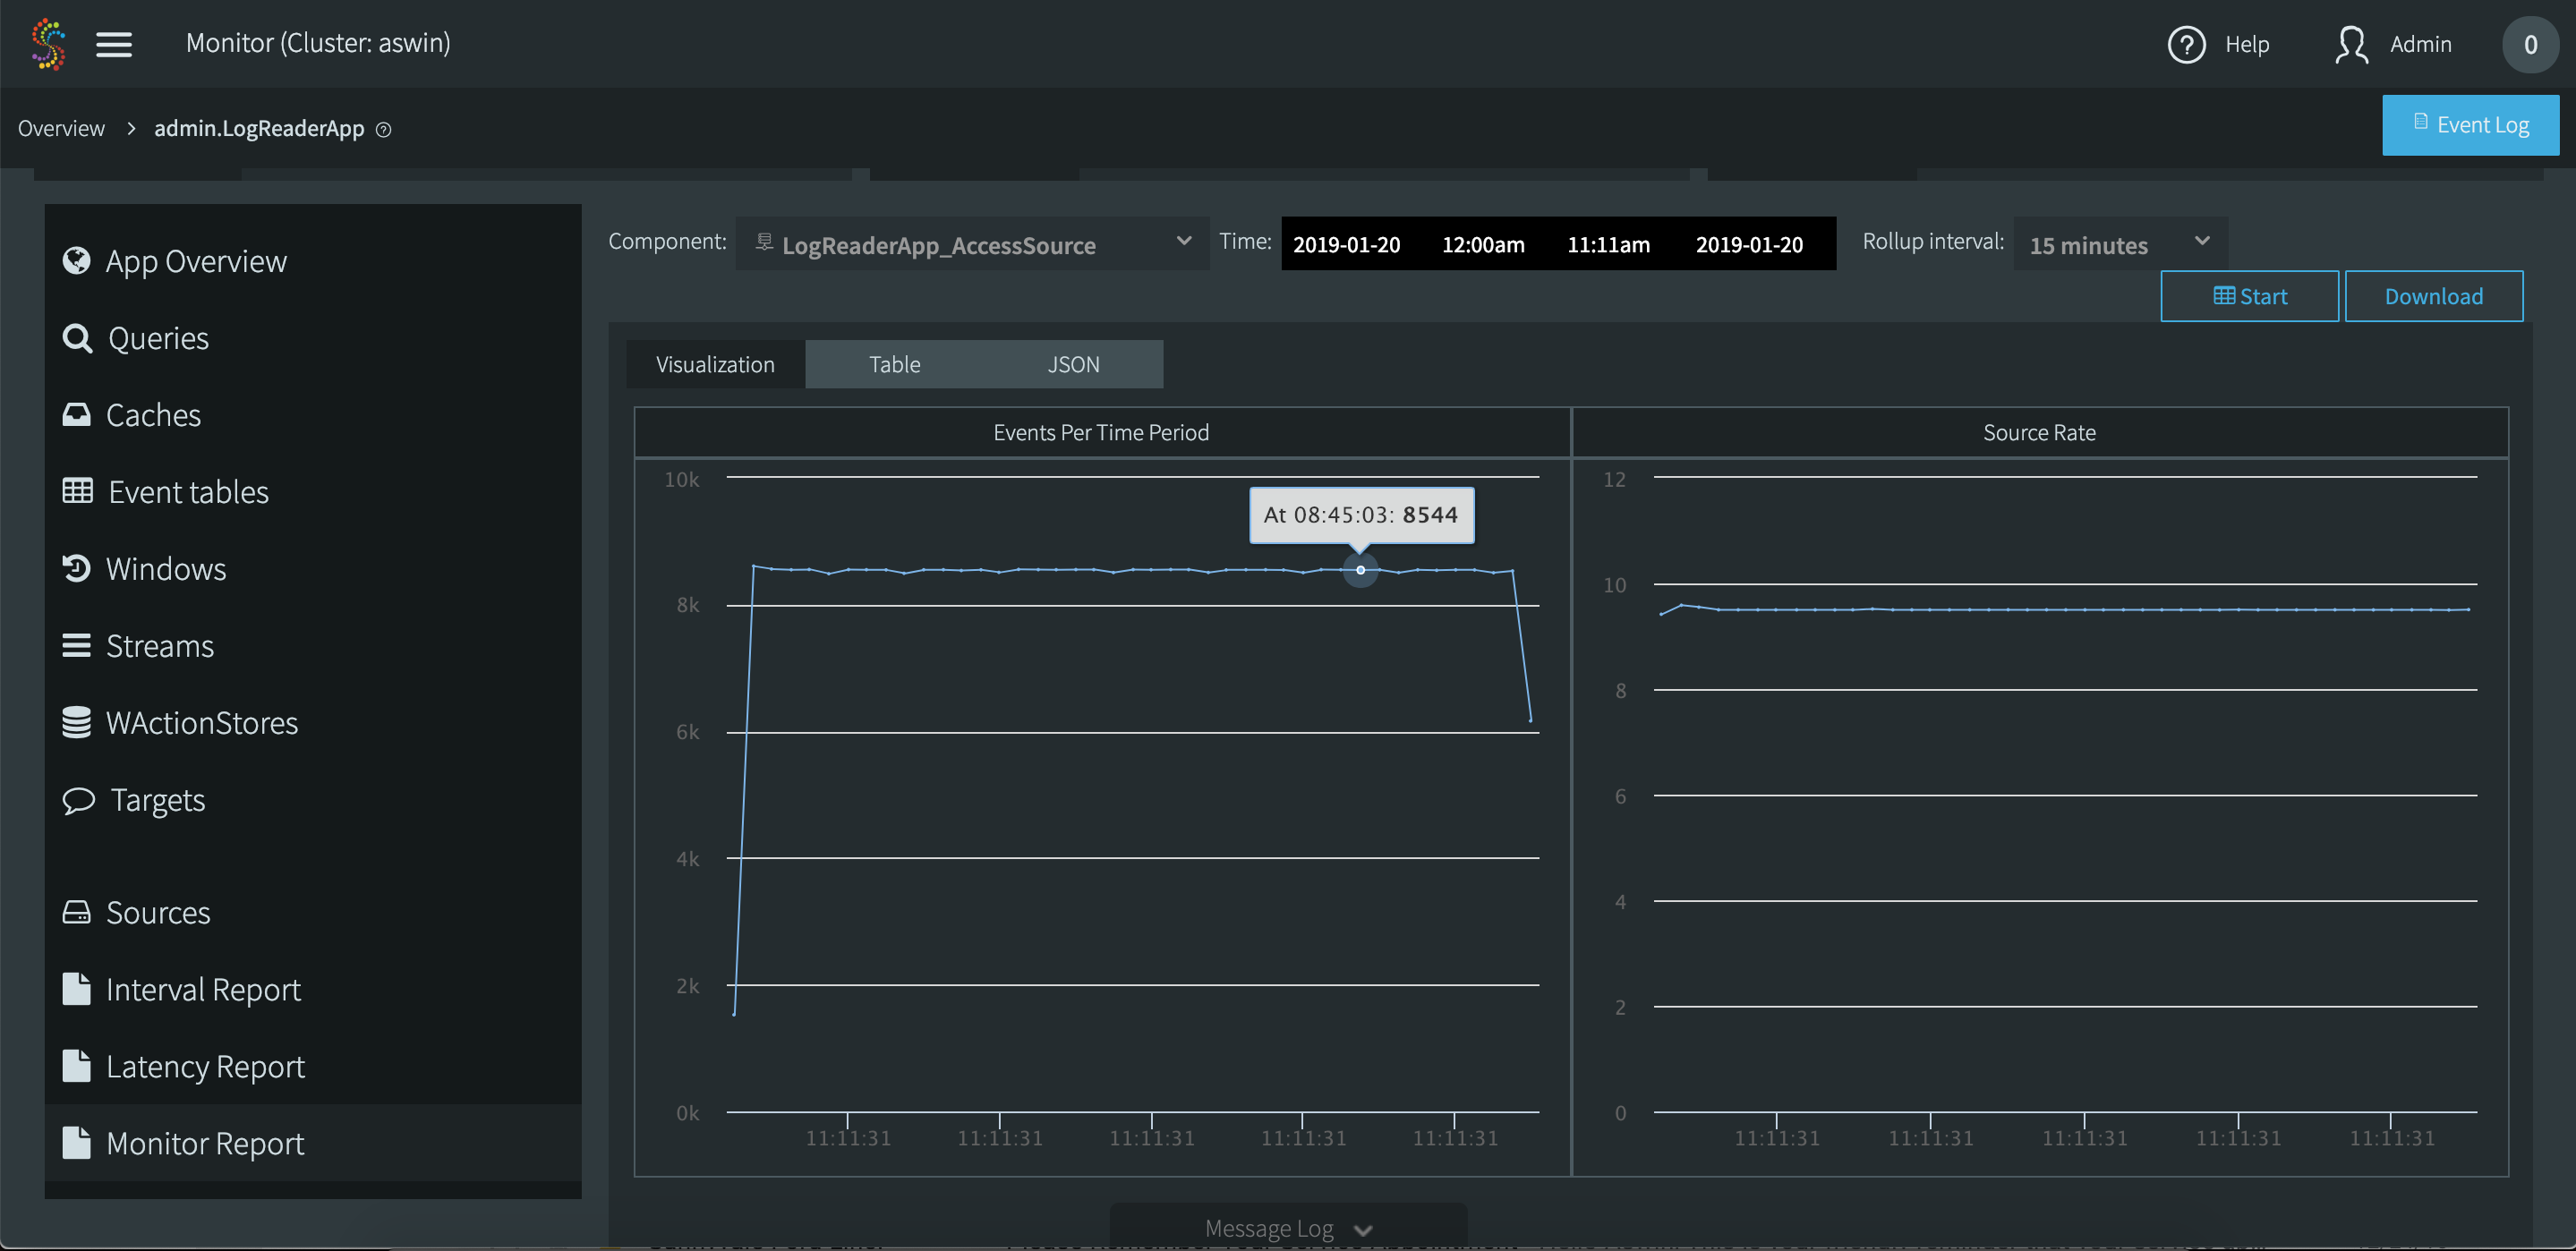This screenshot has height=1251, width=2576.
Task: Switch to the JSON tab
Action: click(x=1073, y=364)
